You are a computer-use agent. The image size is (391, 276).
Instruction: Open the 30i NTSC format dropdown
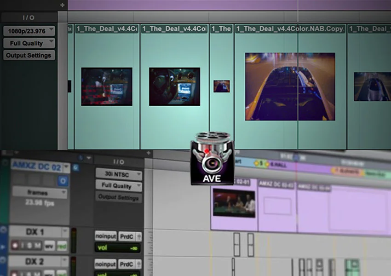pyautogui.click(x=119, y=174)
